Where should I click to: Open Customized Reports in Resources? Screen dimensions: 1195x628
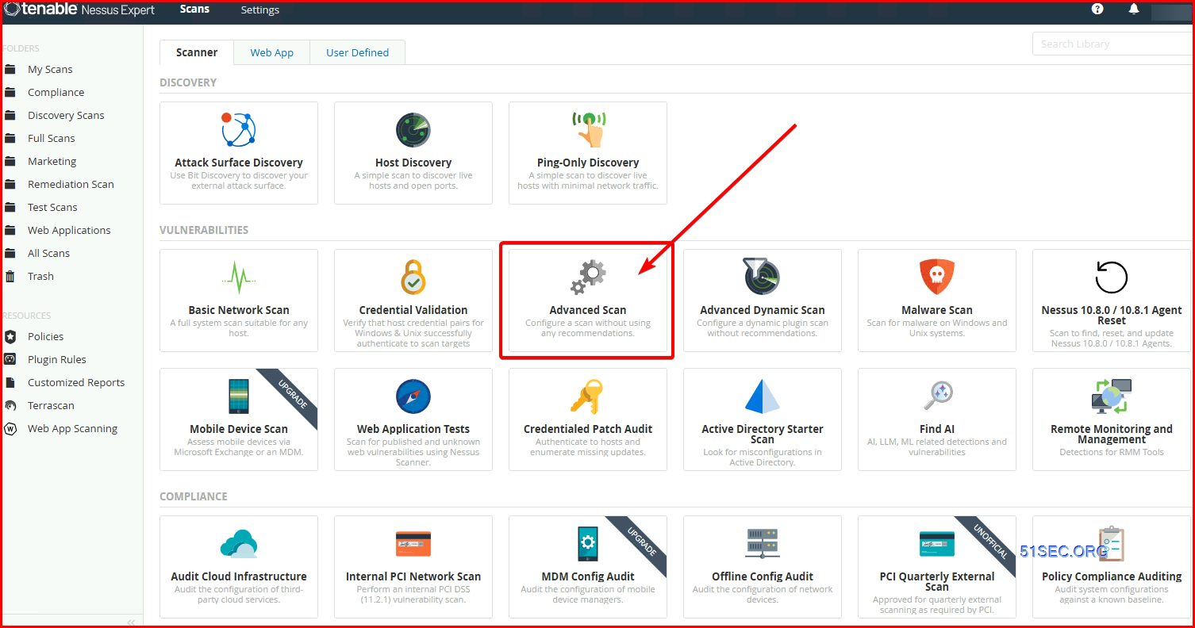coord(76,382)
